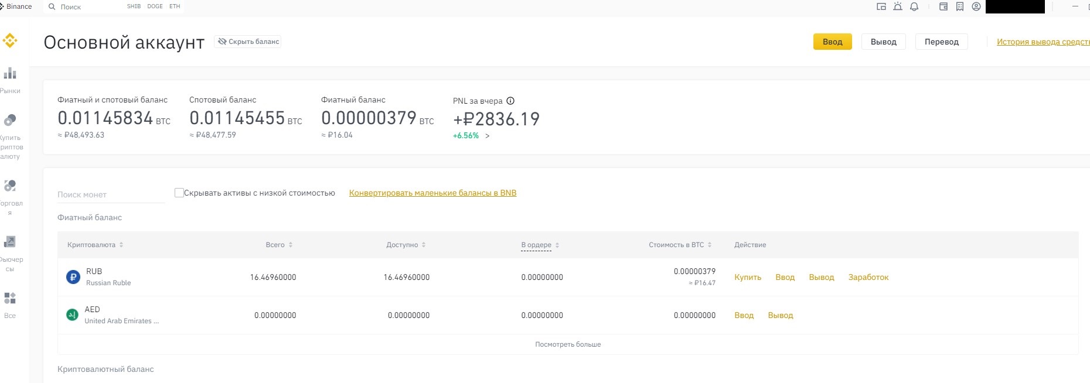Image resolution: width=1090 pixels, height=383 pixels.
Task: Open Конвертировать маленькие балансы в BNB
Action: click(x=432, y=193)
